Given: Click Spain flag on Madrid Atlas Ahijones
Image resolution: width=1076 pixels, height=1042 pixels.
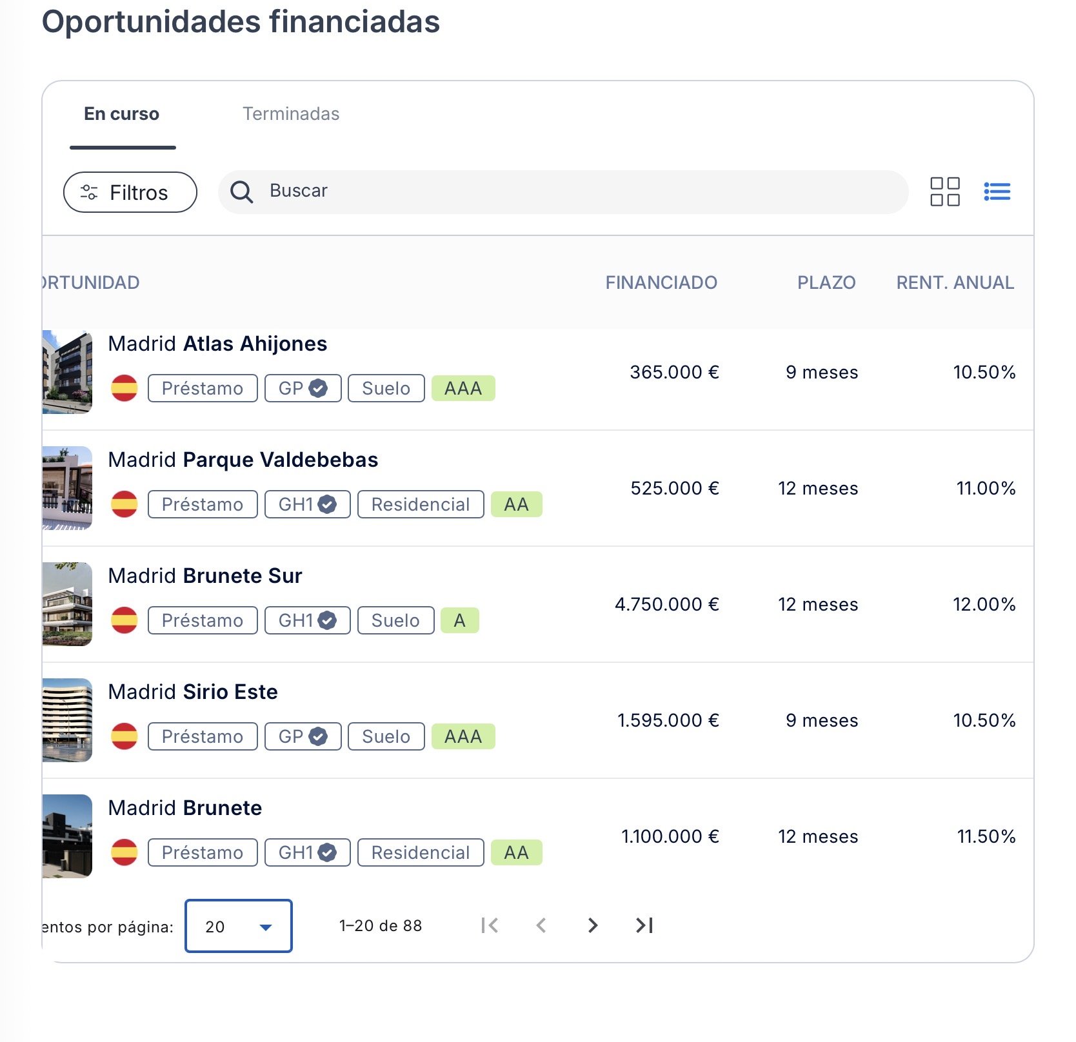Looking at the screenshot, I should pyautogui.click(x=124, y=388).
